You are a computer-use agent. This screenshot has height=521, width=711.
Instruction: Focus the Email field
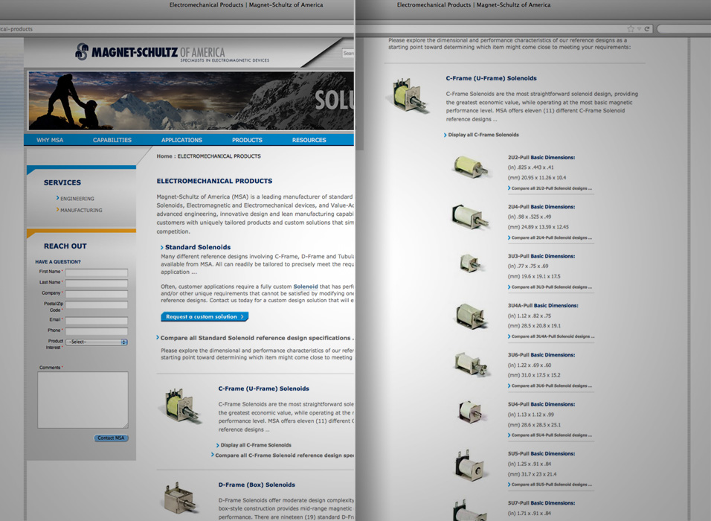[x=97, y=320]
